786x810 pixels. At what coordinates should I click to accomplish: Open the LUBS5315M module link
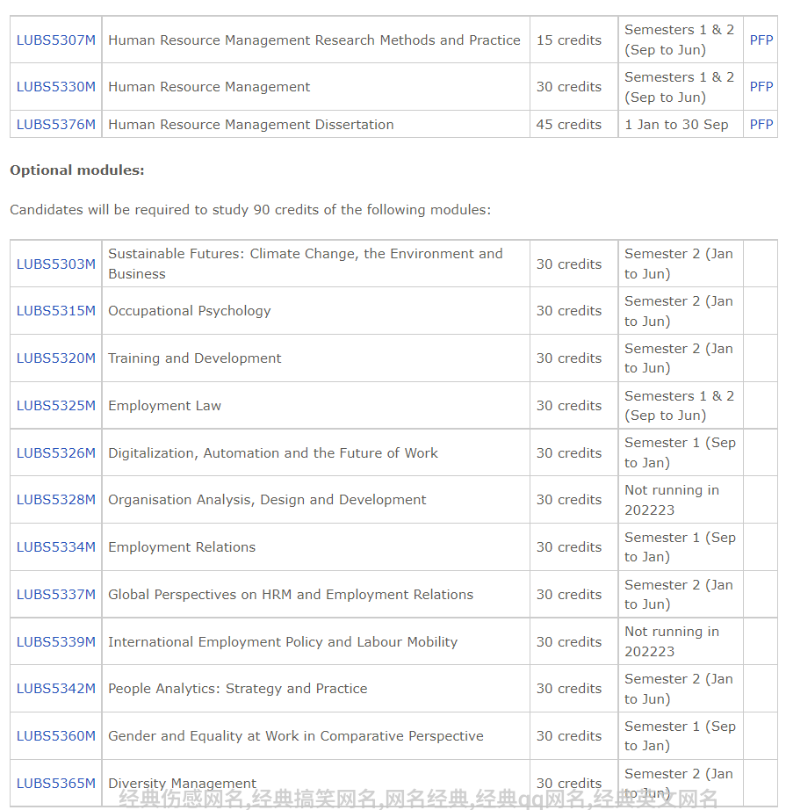[56, 311]
